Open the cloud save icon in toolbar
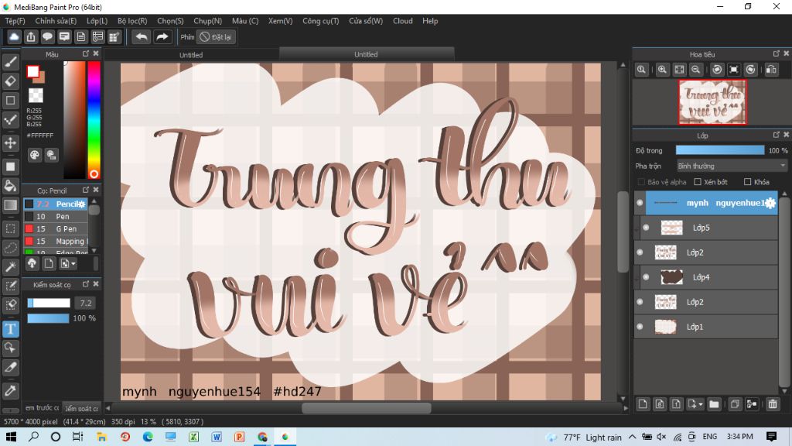Image resolution: width=792 pixels, height=446 pixels. [14, 37]
